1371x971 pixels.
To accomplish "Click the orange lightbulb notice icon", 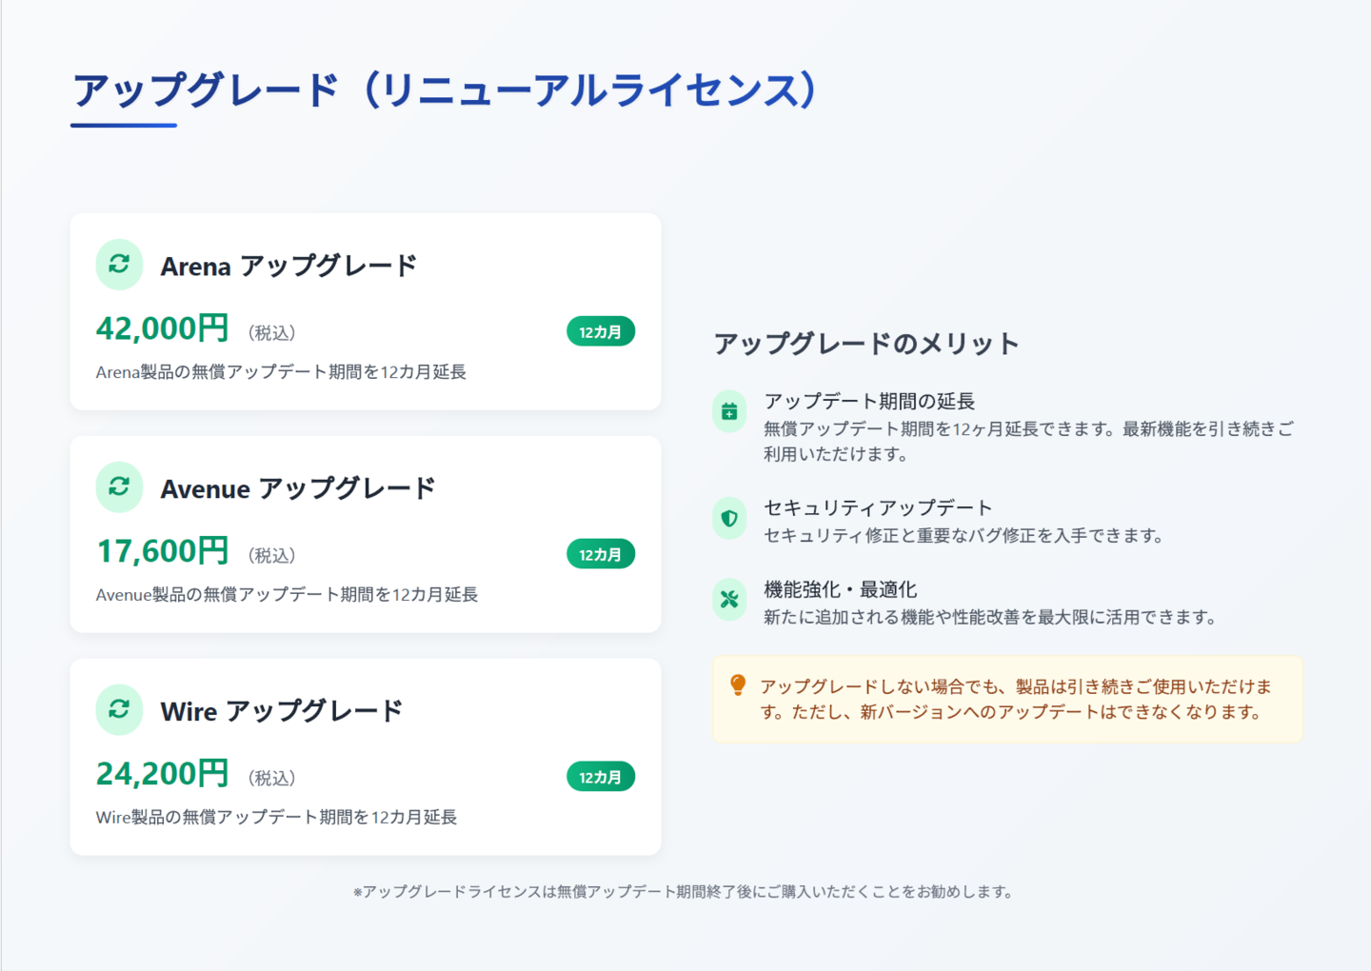I will coord(737,685).
